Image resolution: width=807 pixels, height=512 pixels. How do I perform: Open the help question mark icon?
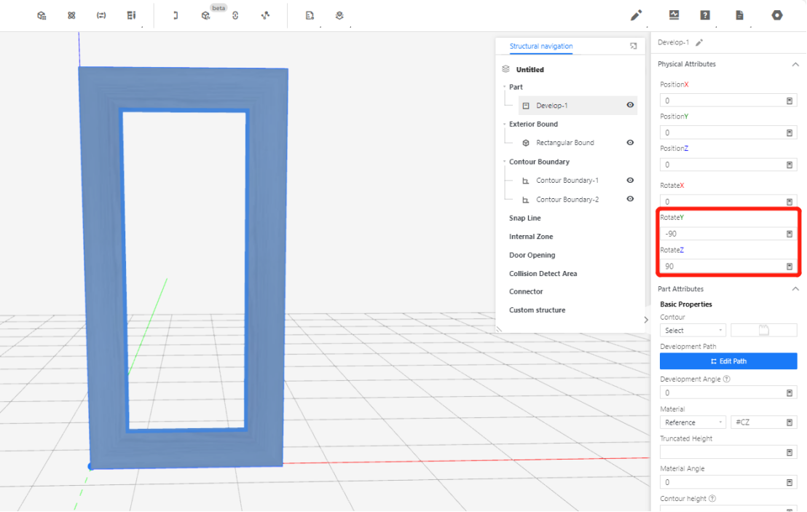click(x=705, y=15)
